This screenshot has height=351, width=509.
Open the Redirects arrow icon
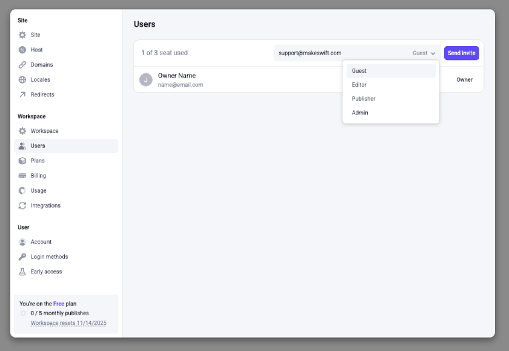(23, 94)
